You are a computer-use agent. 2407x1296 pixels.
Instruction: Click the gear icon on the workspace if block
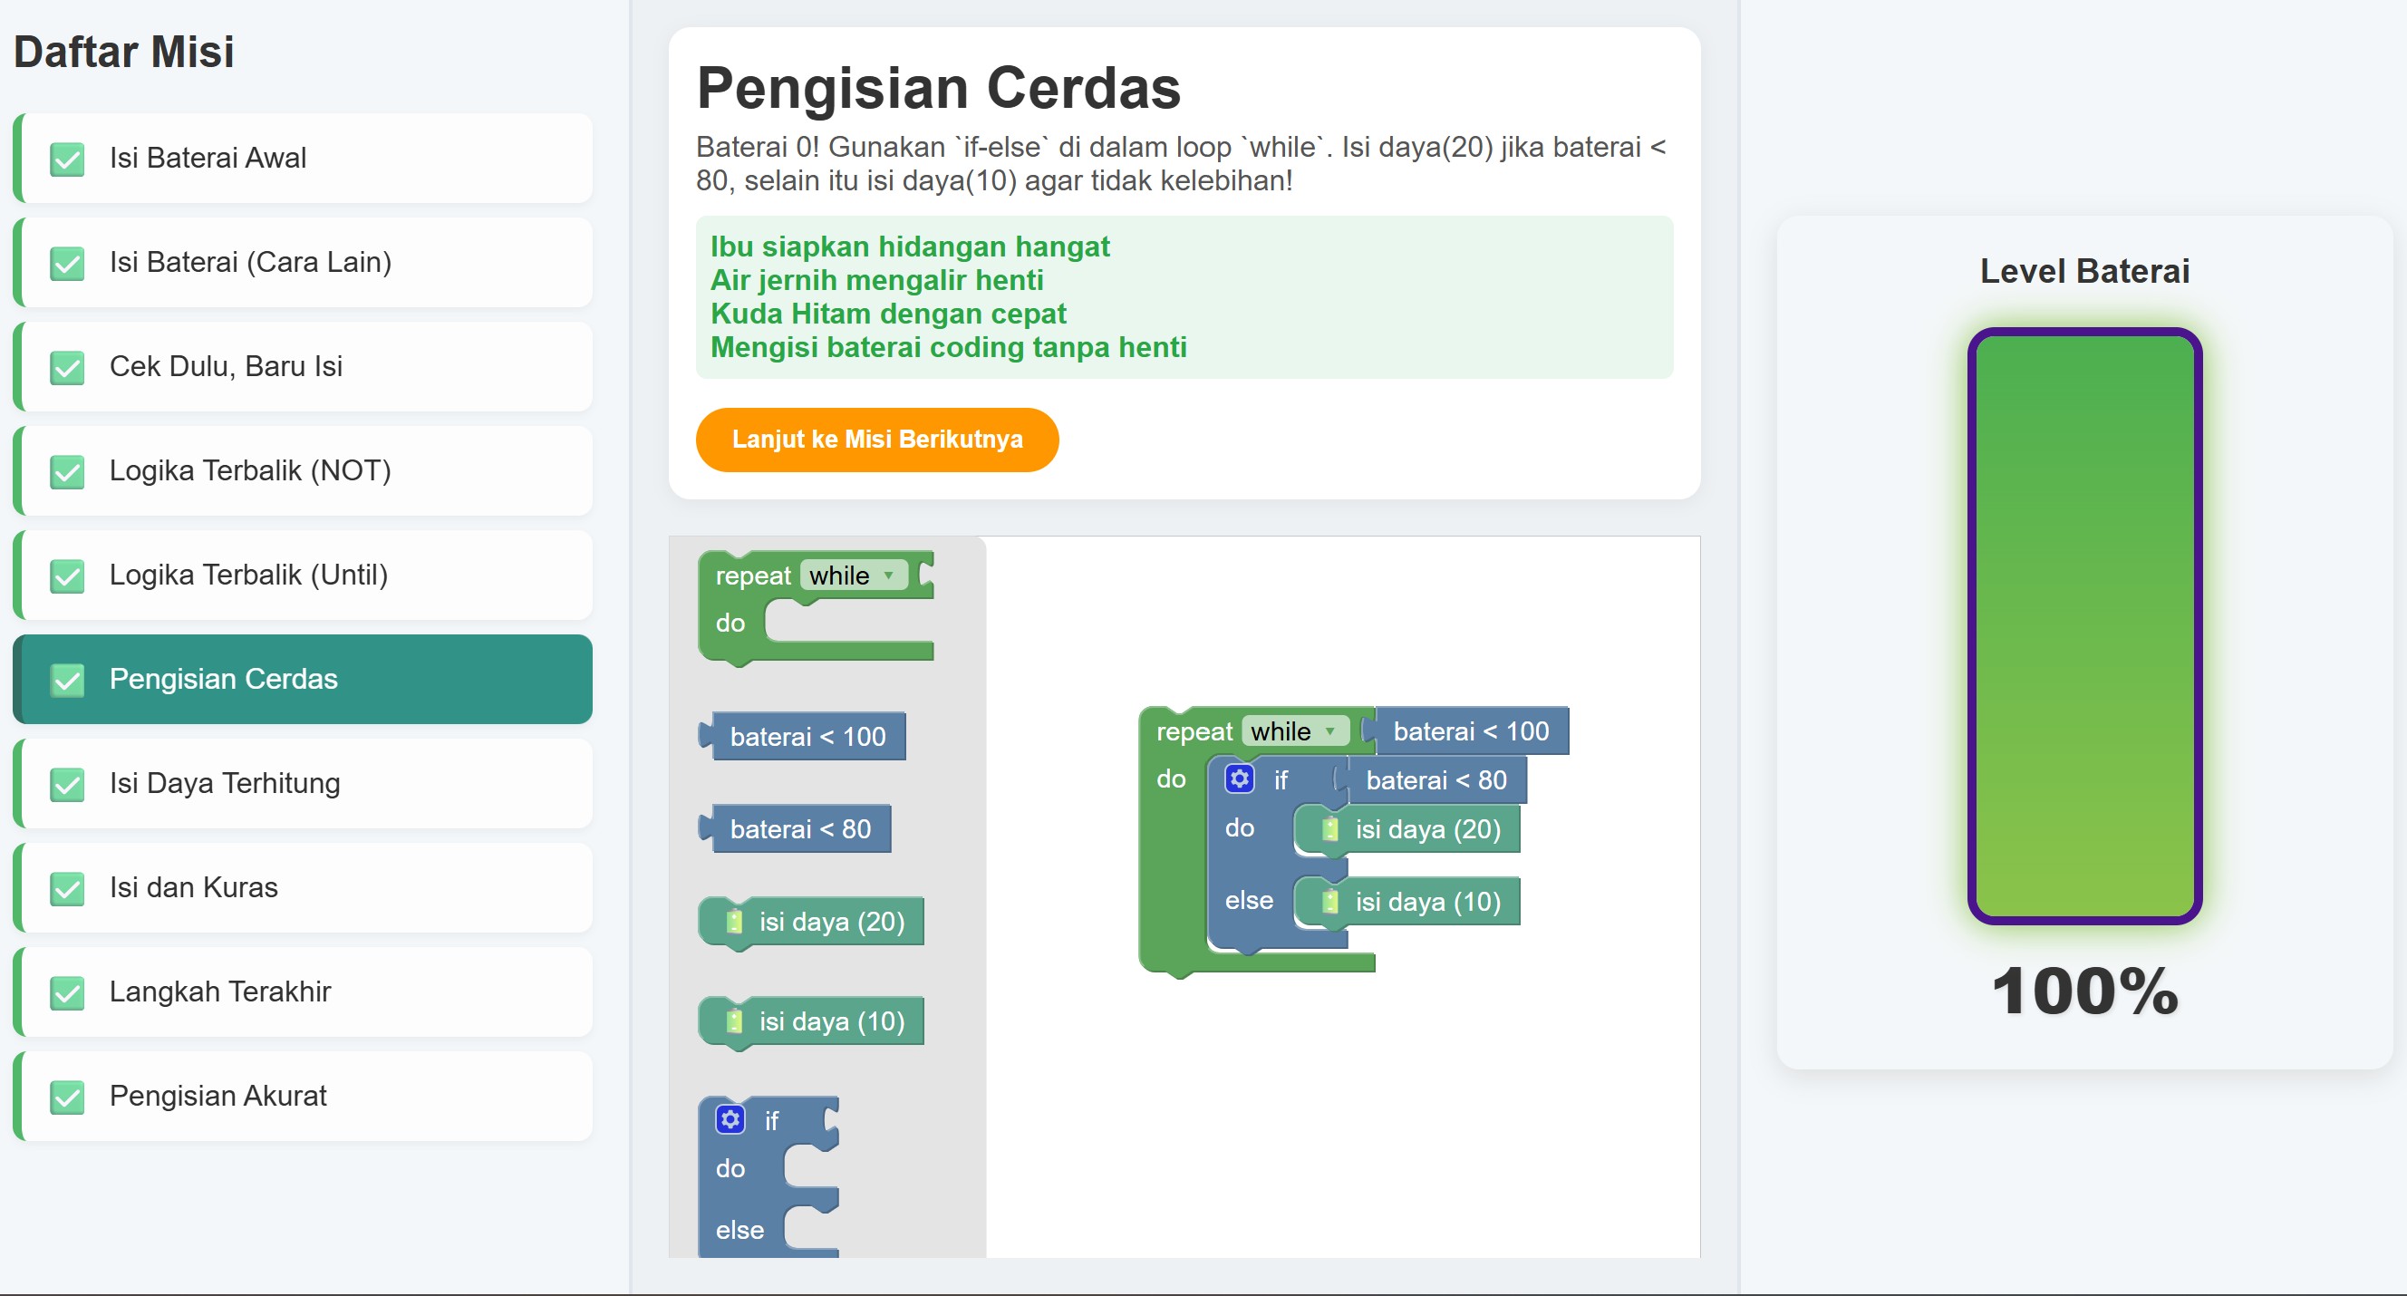click(x=1240, y=779)
